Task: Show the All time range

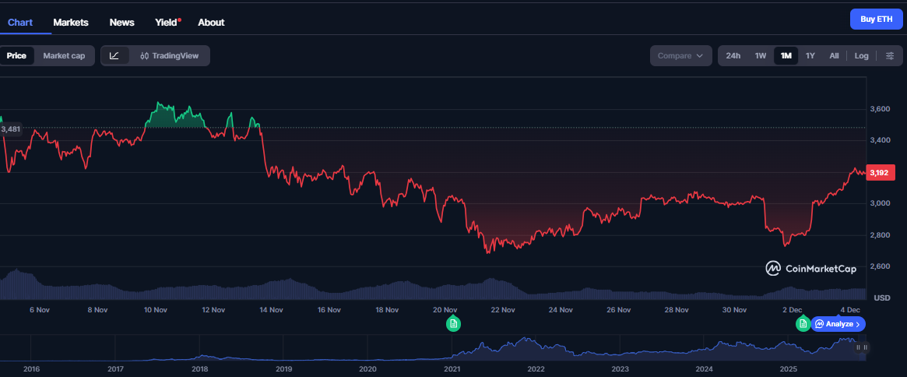Action: [x=834, y=55]
